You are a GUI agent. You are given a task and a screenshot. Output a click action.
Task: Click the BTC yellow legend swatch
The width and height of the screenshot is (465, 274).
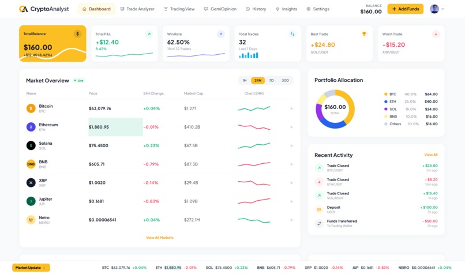coord(386,94)
